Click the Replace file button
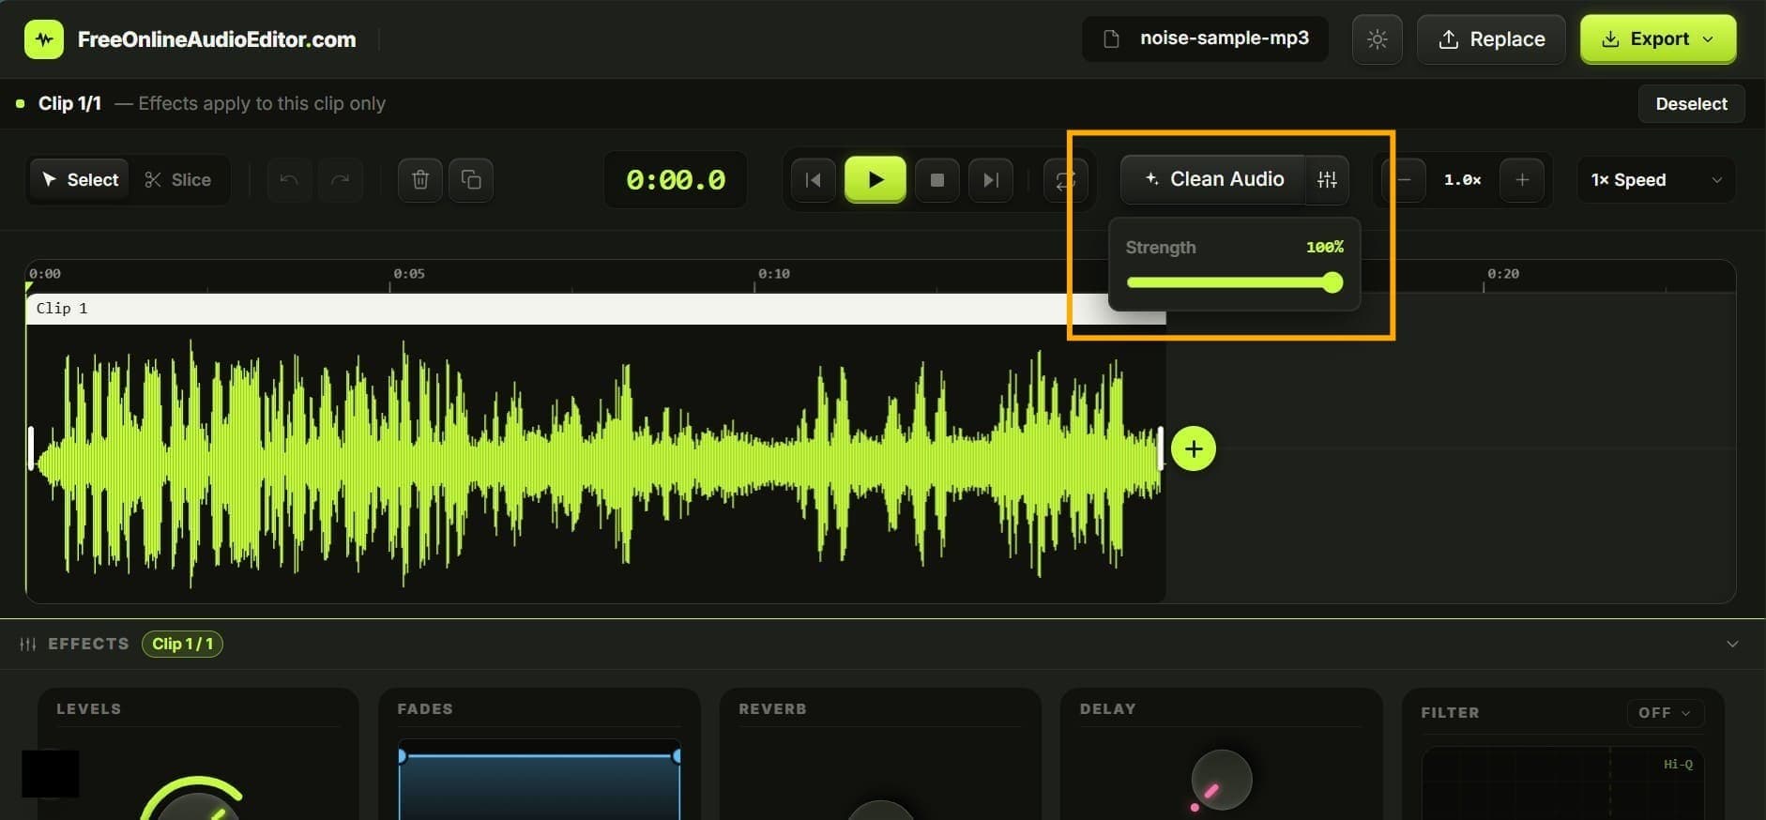The width and height of the screenshot is (1766, 820). (1491, 39)
